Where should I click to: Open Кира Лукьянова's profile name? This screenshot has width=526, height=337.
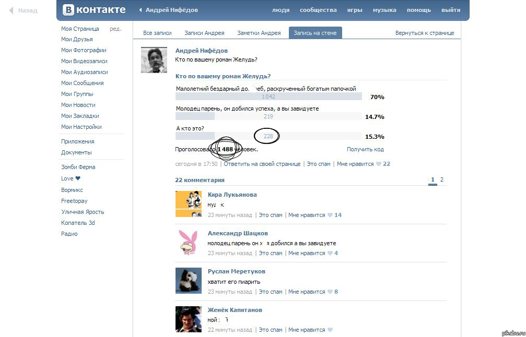[x=232, y=195]
